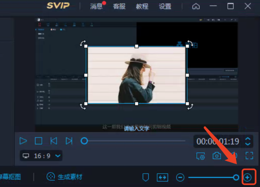Step back to previous frame
This screenshot has width=260, height=187.
(54, 141)
